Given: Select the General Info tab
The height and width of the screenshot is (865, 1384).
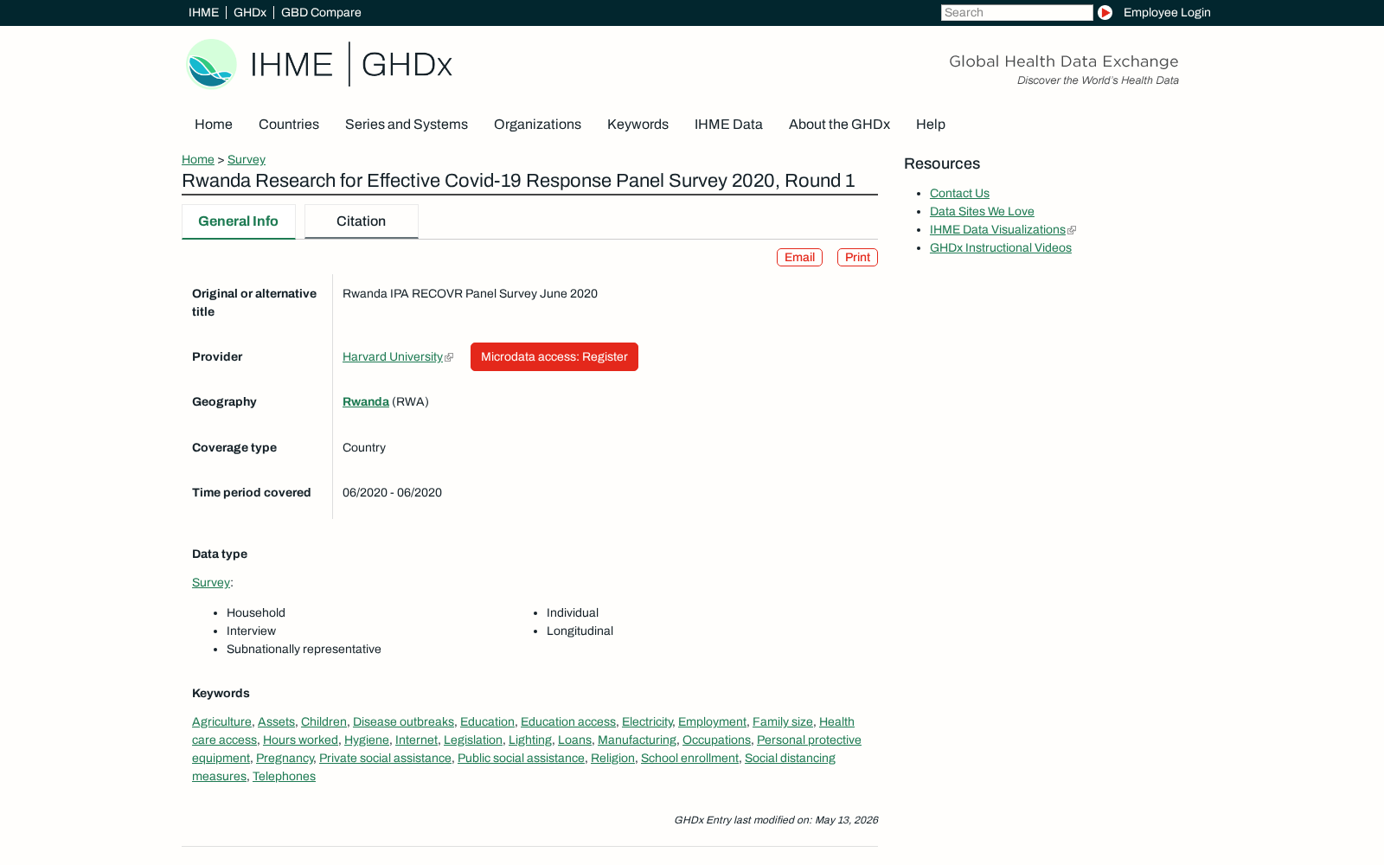Looking at the screenshot, I should 239,221.
